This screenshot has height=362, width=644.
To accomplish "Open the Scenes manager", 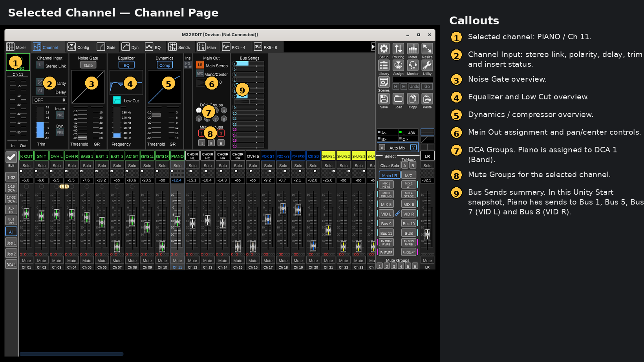I will (384, 82).
